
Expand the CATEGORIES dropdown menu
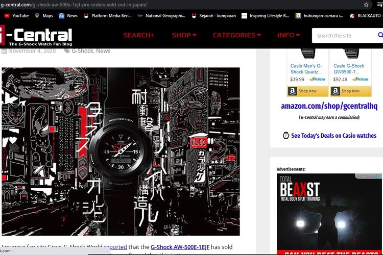tap(236, 35)
